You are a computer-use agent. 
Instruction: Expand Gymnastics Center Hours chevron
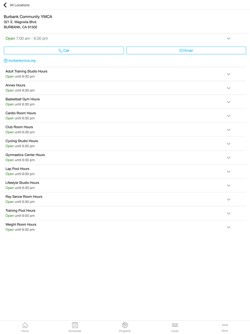(x=229, y=157)
